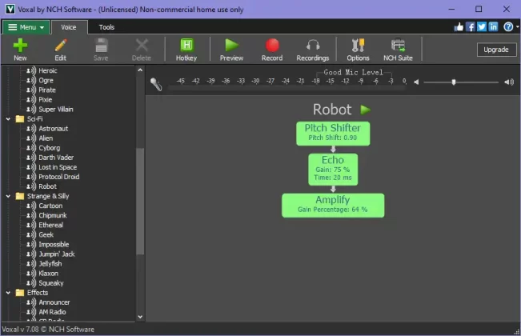
Task: Select the Pirate voice
Action: (x=47, y=90)
